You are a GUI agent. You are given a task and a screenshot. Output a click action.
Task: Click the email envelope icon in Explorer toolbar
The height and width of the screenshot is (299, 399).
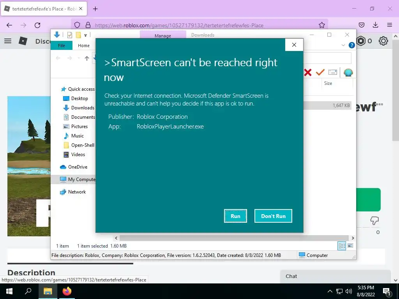point(333,72)
